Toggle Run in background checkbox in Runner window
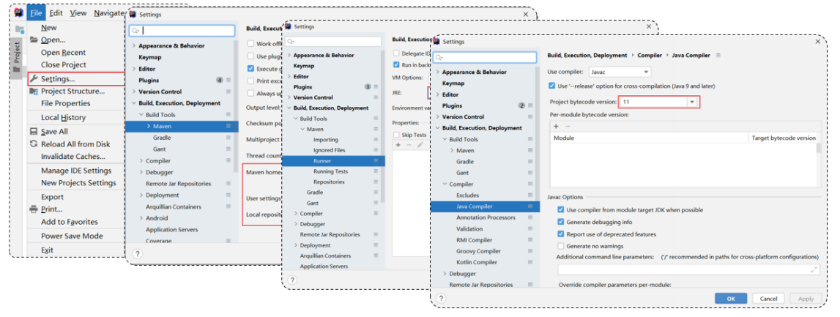 (x=396, y=65)
